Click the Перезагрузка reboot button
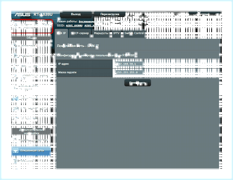The width and height of the screenshot is (233, 180). click(110, 14)
